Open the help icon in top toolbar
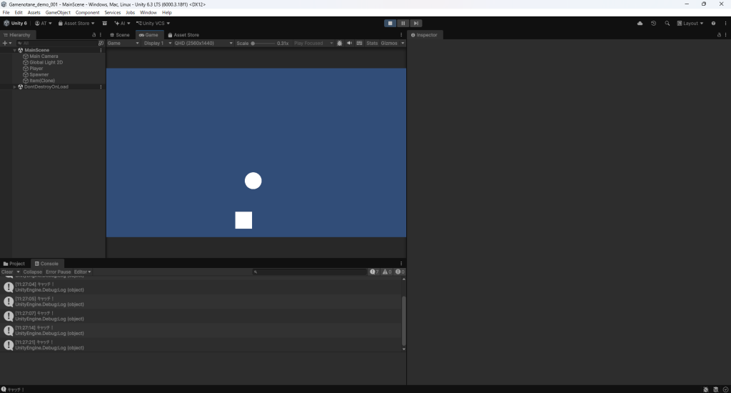This screenshot has width=731, height=393. (713, 24)
